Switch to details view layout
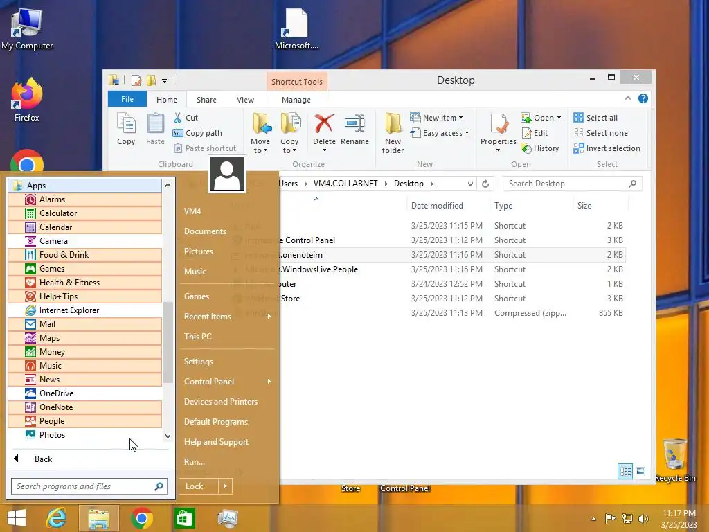This screenshot has height=532, width=709. pyautogui.click(x=625, y=471)
